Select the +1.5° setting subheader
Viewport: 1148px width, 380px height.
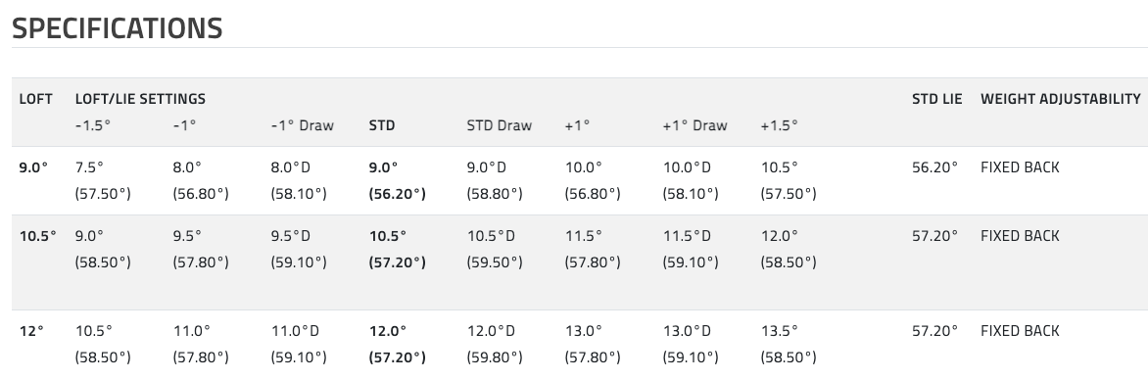click(779, 125)
